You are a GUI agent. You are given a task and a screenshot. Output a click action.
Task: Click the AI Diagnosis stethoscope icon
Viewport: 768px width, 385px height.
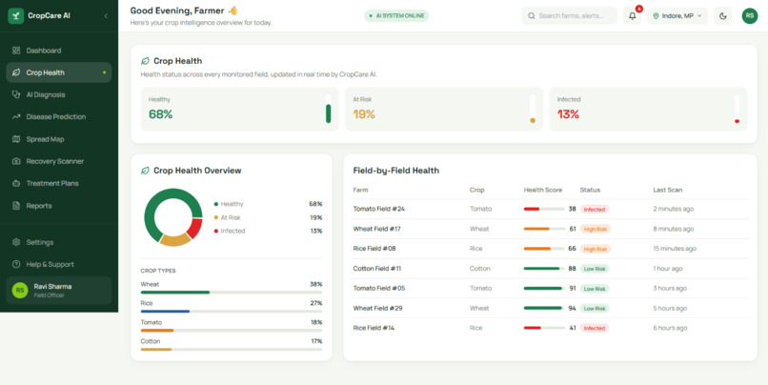(16, 94)
